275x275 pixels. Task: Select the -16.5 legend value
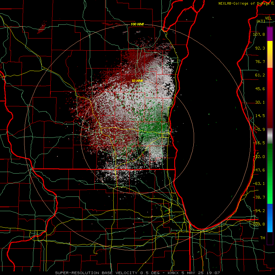[259, 143]
